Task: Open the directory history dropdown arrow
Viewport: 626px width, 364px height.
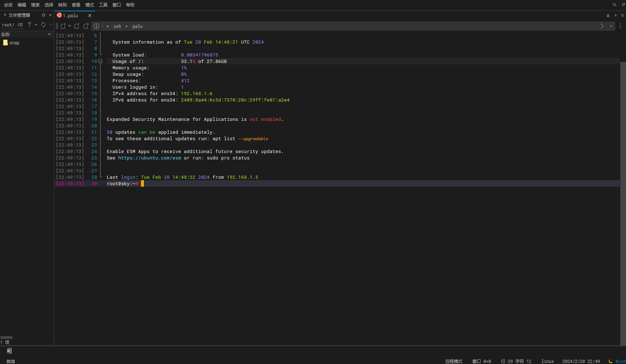Action: point(36,25)
